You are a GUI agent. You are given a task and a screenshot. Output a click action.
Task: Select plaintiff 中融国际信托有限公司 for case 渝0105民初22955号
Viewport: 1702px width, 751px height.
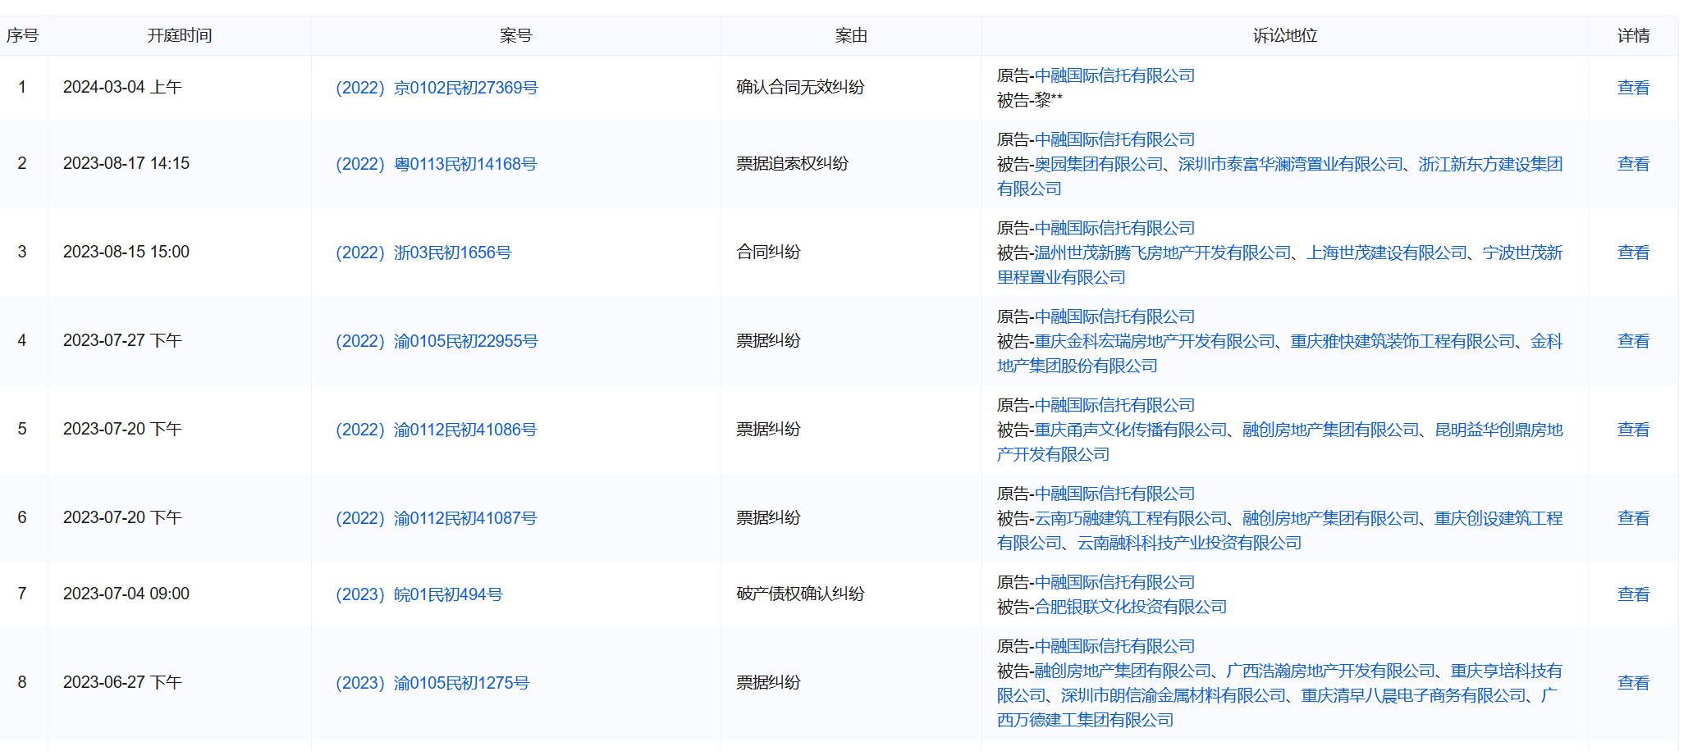click(1114, 316)
